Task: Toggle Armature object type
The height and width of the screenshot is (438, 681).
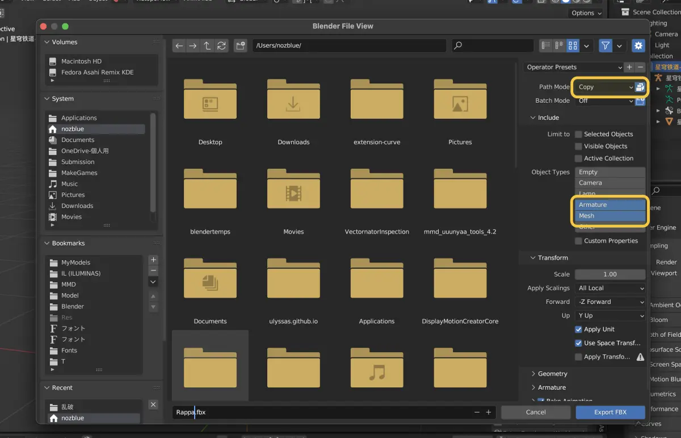Action: tap(610, 205)
